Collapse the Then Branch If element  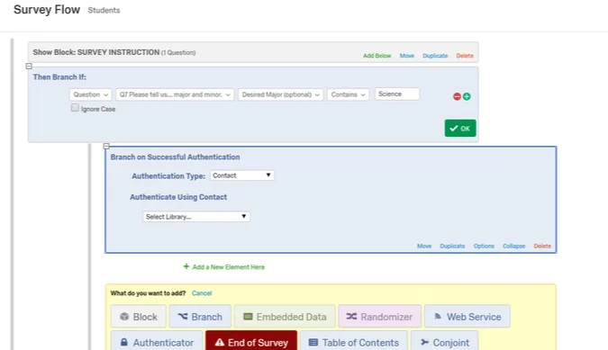(29, 67)
